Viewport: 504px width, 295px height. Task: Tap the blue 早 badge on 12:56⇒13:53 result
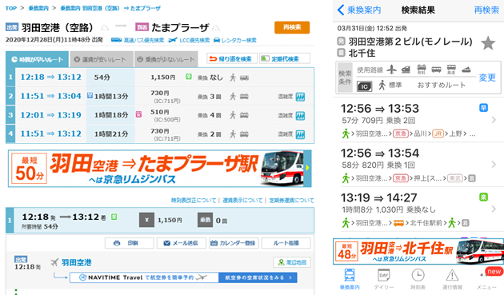pyautogui.click(x=483, y=108)
